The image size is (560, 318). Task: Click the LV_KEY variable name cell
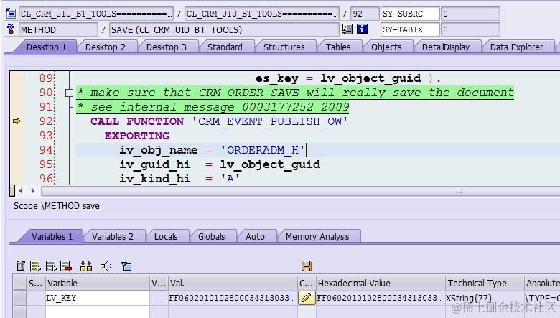(97, 298)
